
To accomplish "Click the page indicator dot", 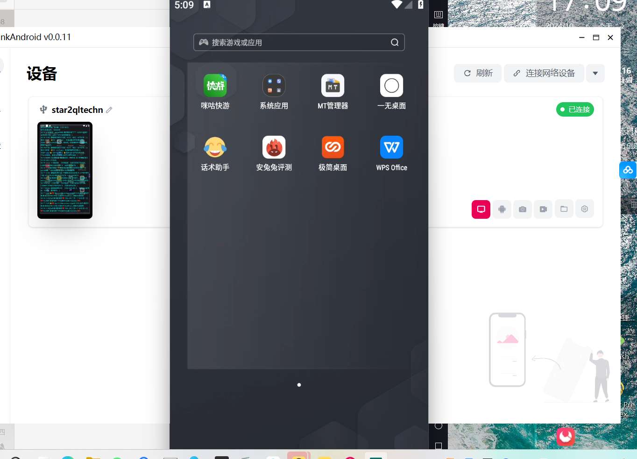I will coord(299,385).
